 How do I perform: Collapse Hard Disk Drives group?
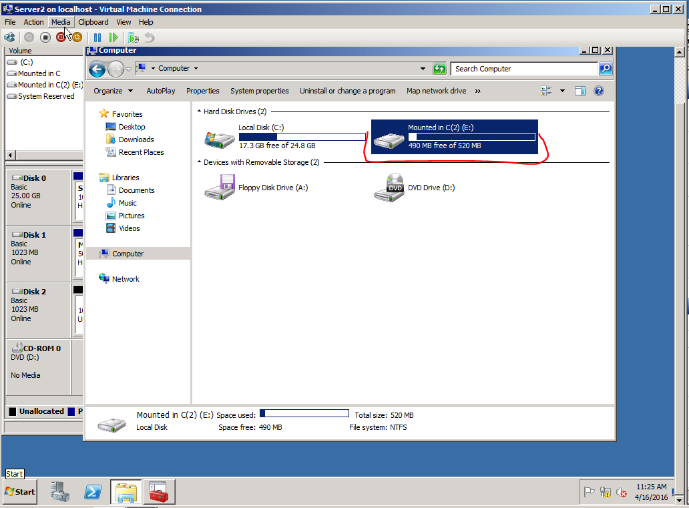click(x=199, y=111)
